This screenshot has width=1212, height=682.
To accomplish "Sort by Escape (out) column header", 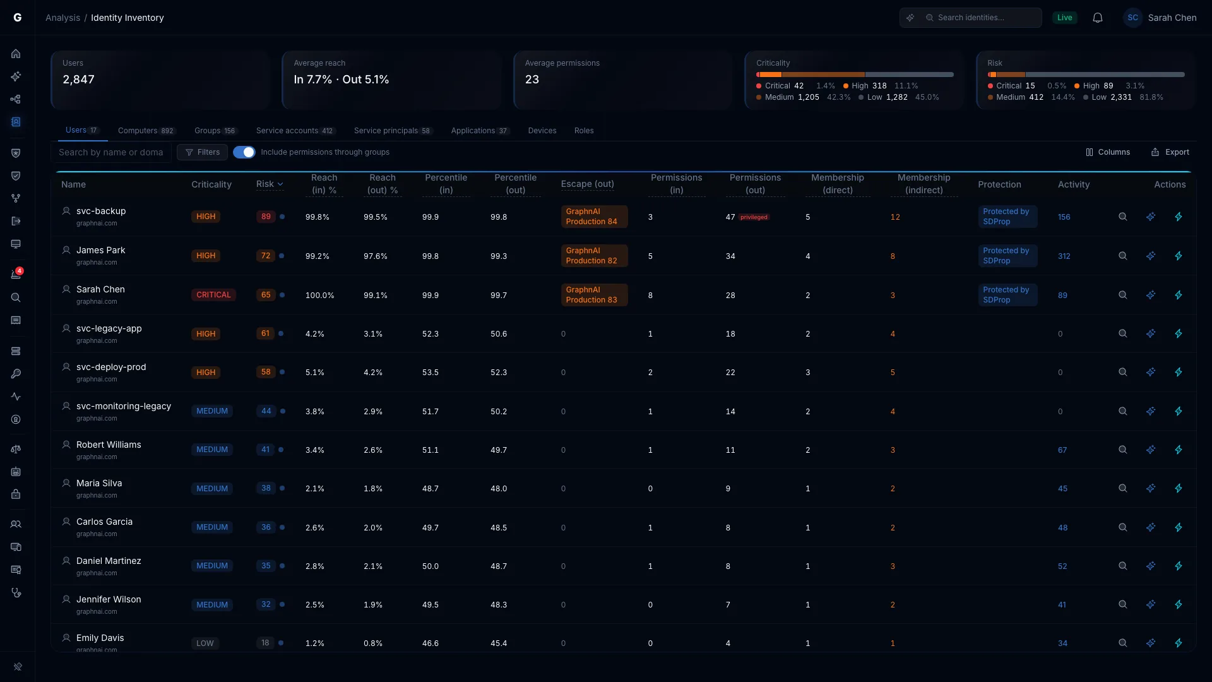I will coord(587,184).
